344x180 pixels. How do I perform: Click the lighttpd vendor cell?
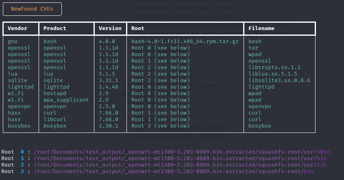[21, 87]
